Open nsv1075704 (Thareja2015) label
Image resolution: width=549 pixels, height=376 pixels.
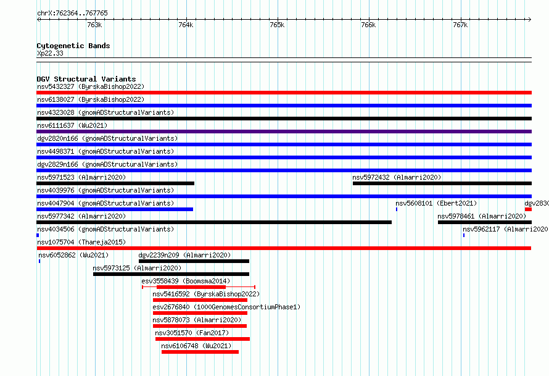pyautogui.click(x=81, y=242)
